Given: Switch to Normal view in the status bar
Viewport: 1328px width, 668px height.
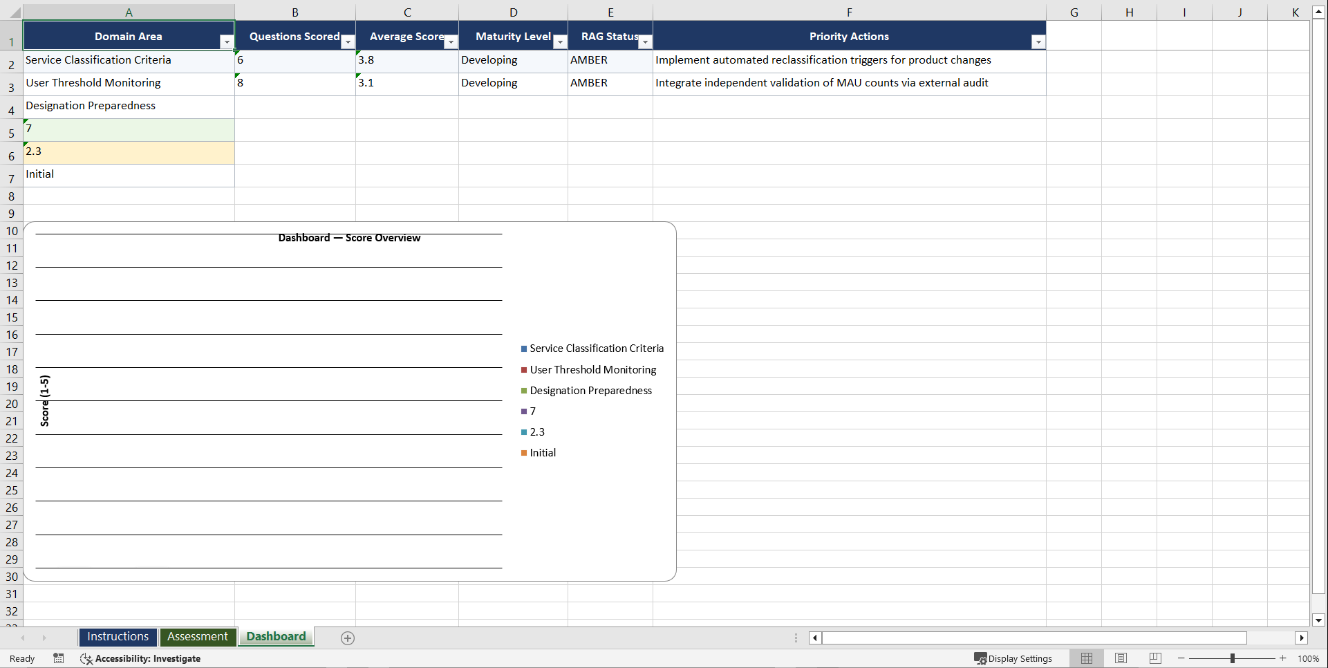Looking at the screenshot, I should pos(1086,658).
